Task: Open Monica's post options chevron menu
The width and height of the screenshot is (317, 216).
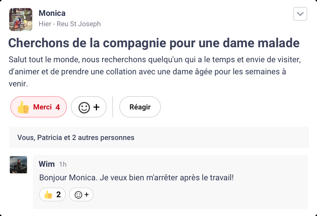Action: [x=300, y=14]
